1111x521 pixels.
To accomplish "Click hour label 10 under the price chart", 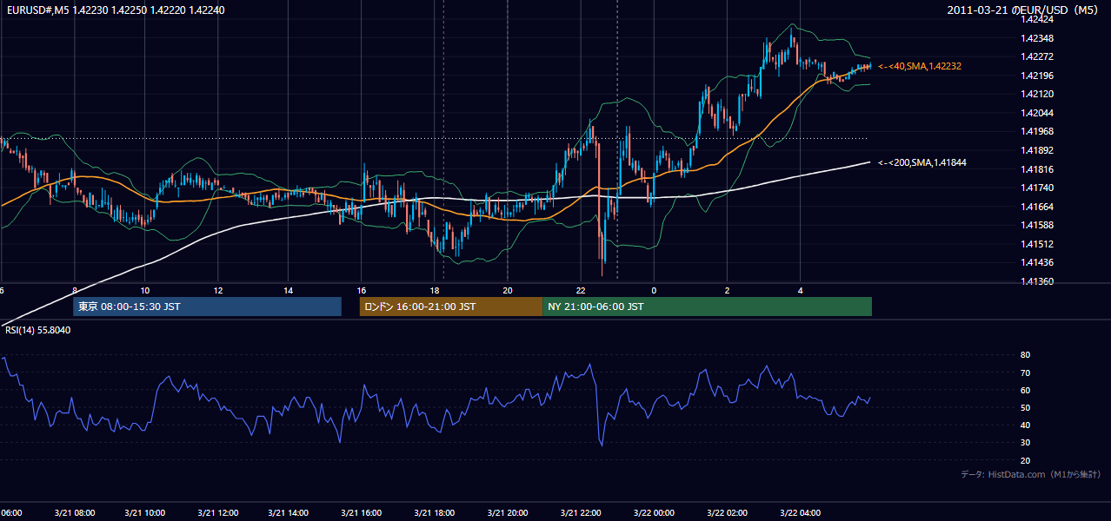I will pyautogui.click(x=145, y=291).
